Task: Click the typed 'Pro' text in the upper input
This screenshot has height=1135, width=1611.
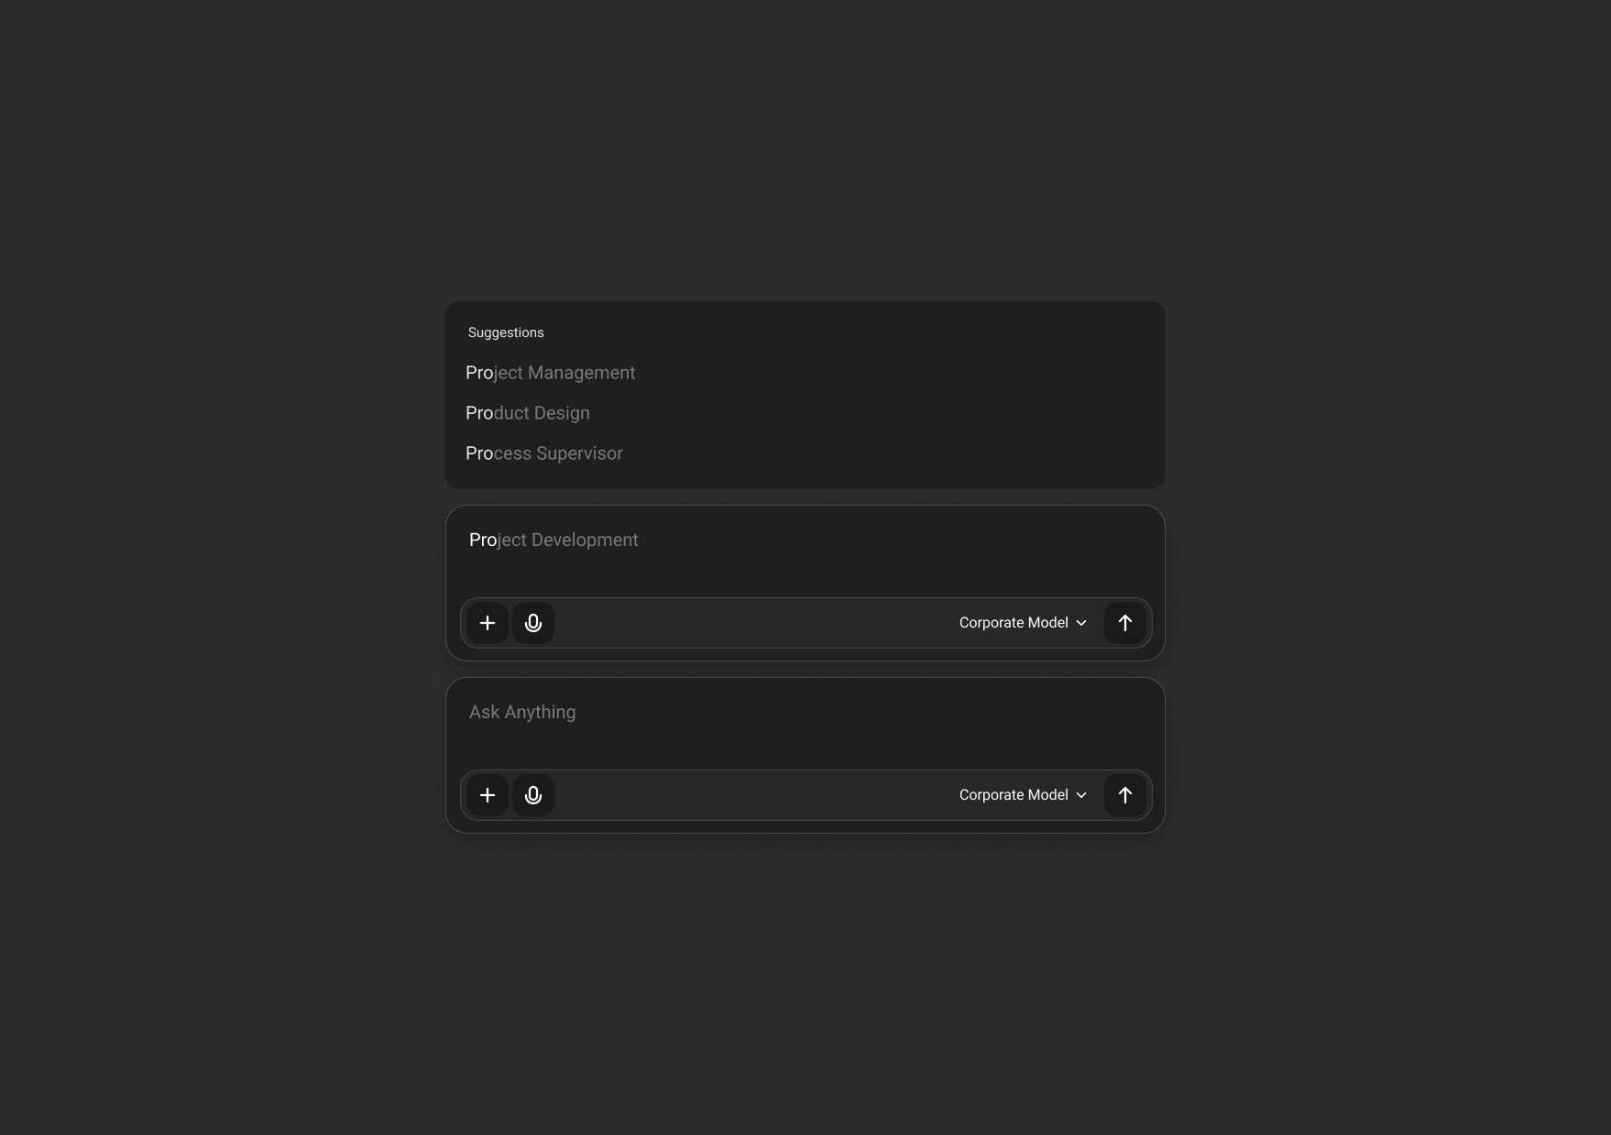Action: point(483,540)
